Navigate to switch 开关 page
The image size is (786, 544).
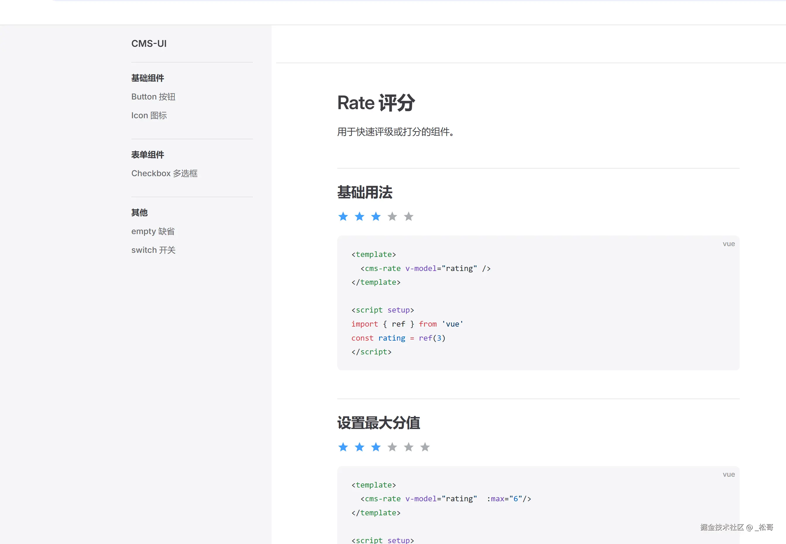[x=153, y=250]
